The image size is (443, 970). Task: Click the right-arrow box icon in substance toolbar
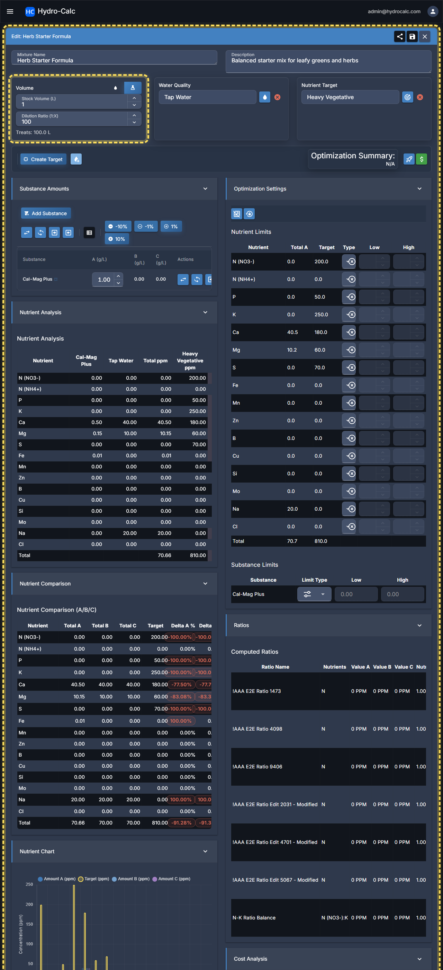[55, 233]
